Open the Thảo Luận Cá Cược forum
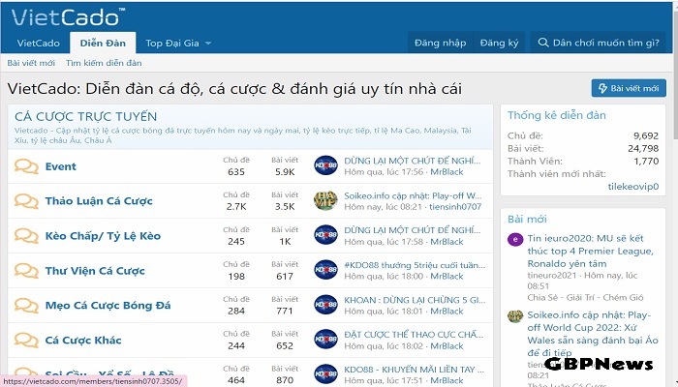The height and width of the screenshot is (387, 678). (x=99, y=201)
